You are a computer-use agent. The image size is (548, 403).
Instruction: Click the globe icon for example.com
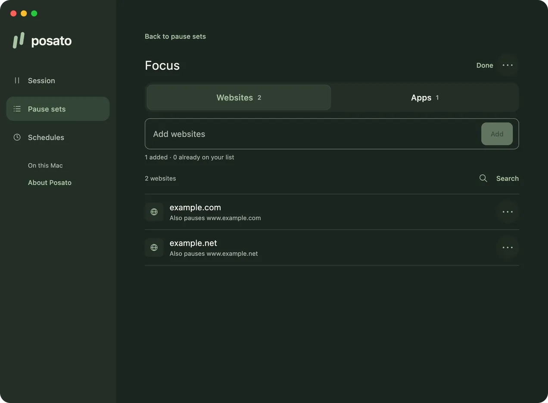(x=154, y=212)
